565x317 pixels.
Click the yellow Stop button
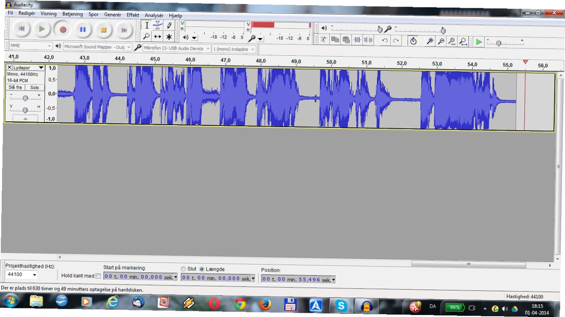(x=104, y=30)
